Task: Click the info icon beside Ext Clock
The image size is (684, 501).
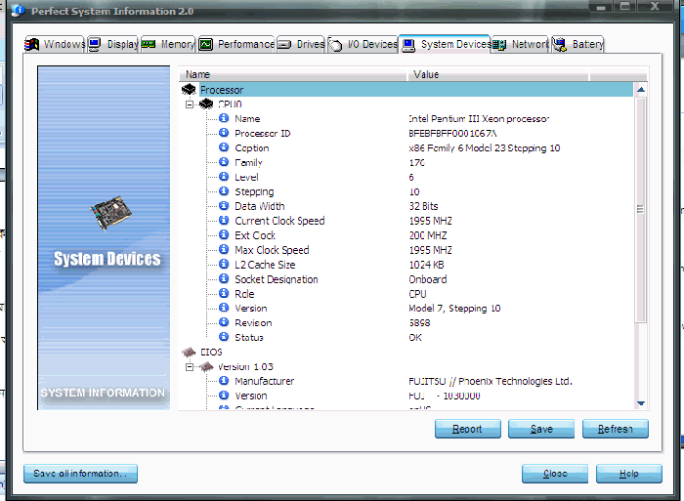Action: tap(224, 234)
